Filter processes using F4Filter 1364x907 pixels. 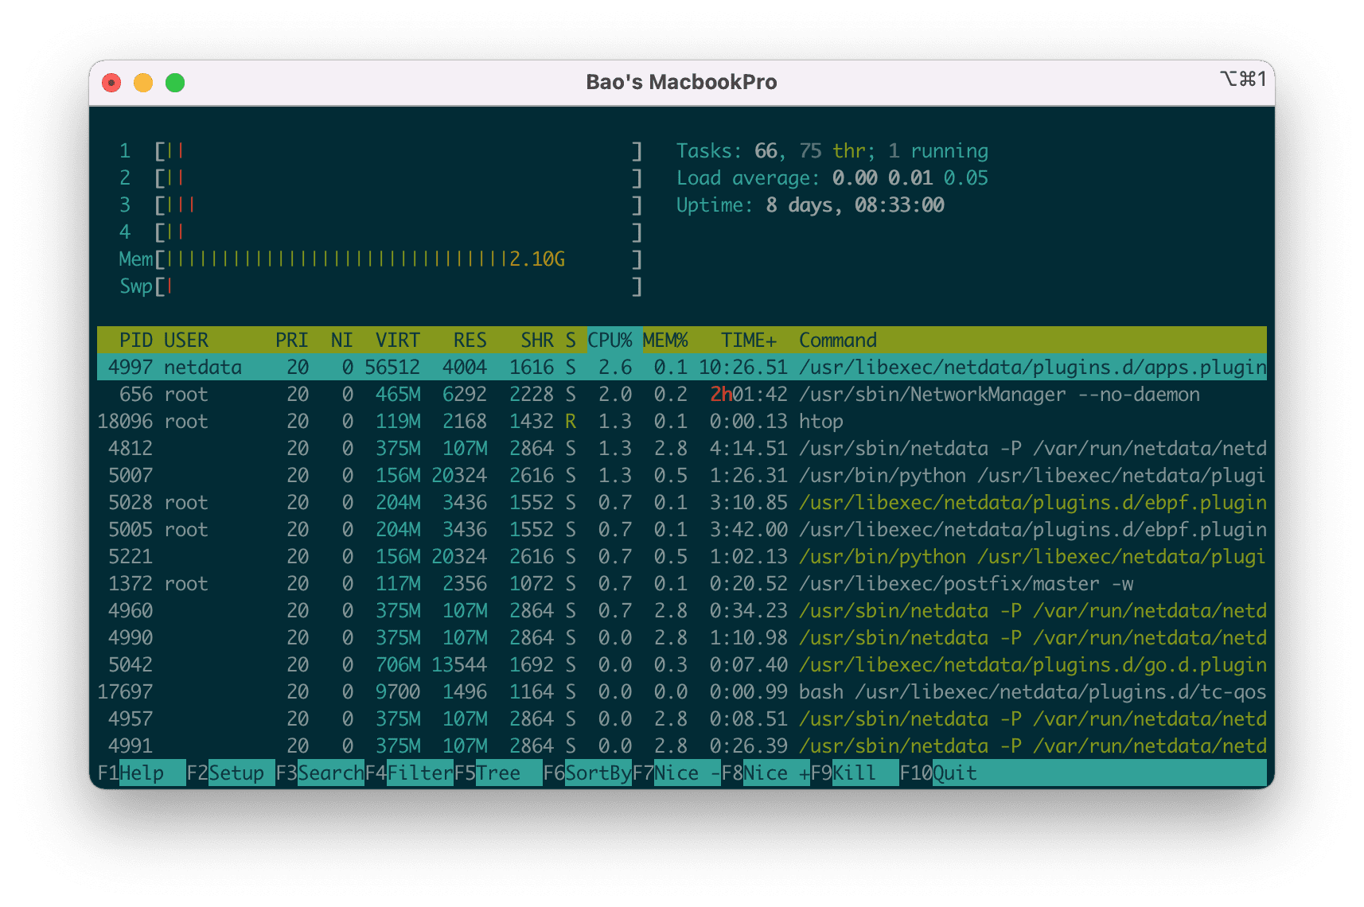(410, 772)
